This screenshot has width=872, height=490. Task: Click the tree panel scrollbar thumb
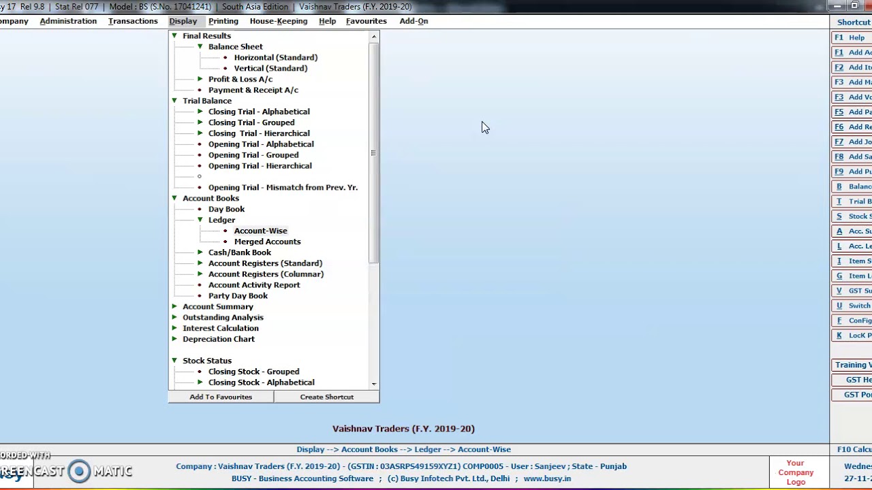pyautogui.click(x=373, y=152)
